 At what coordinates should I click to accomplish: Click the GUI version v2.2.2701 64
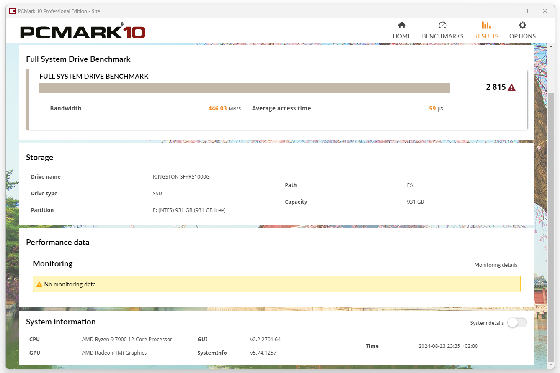266,340
